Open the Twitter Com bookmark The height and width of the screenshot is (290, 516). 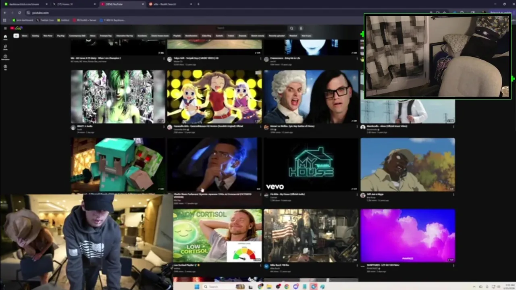point(46,20)
